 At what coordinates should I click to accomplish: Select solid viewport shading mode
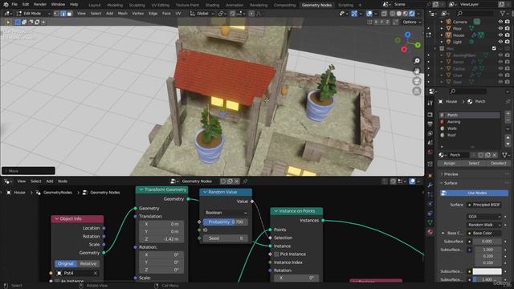399,14
